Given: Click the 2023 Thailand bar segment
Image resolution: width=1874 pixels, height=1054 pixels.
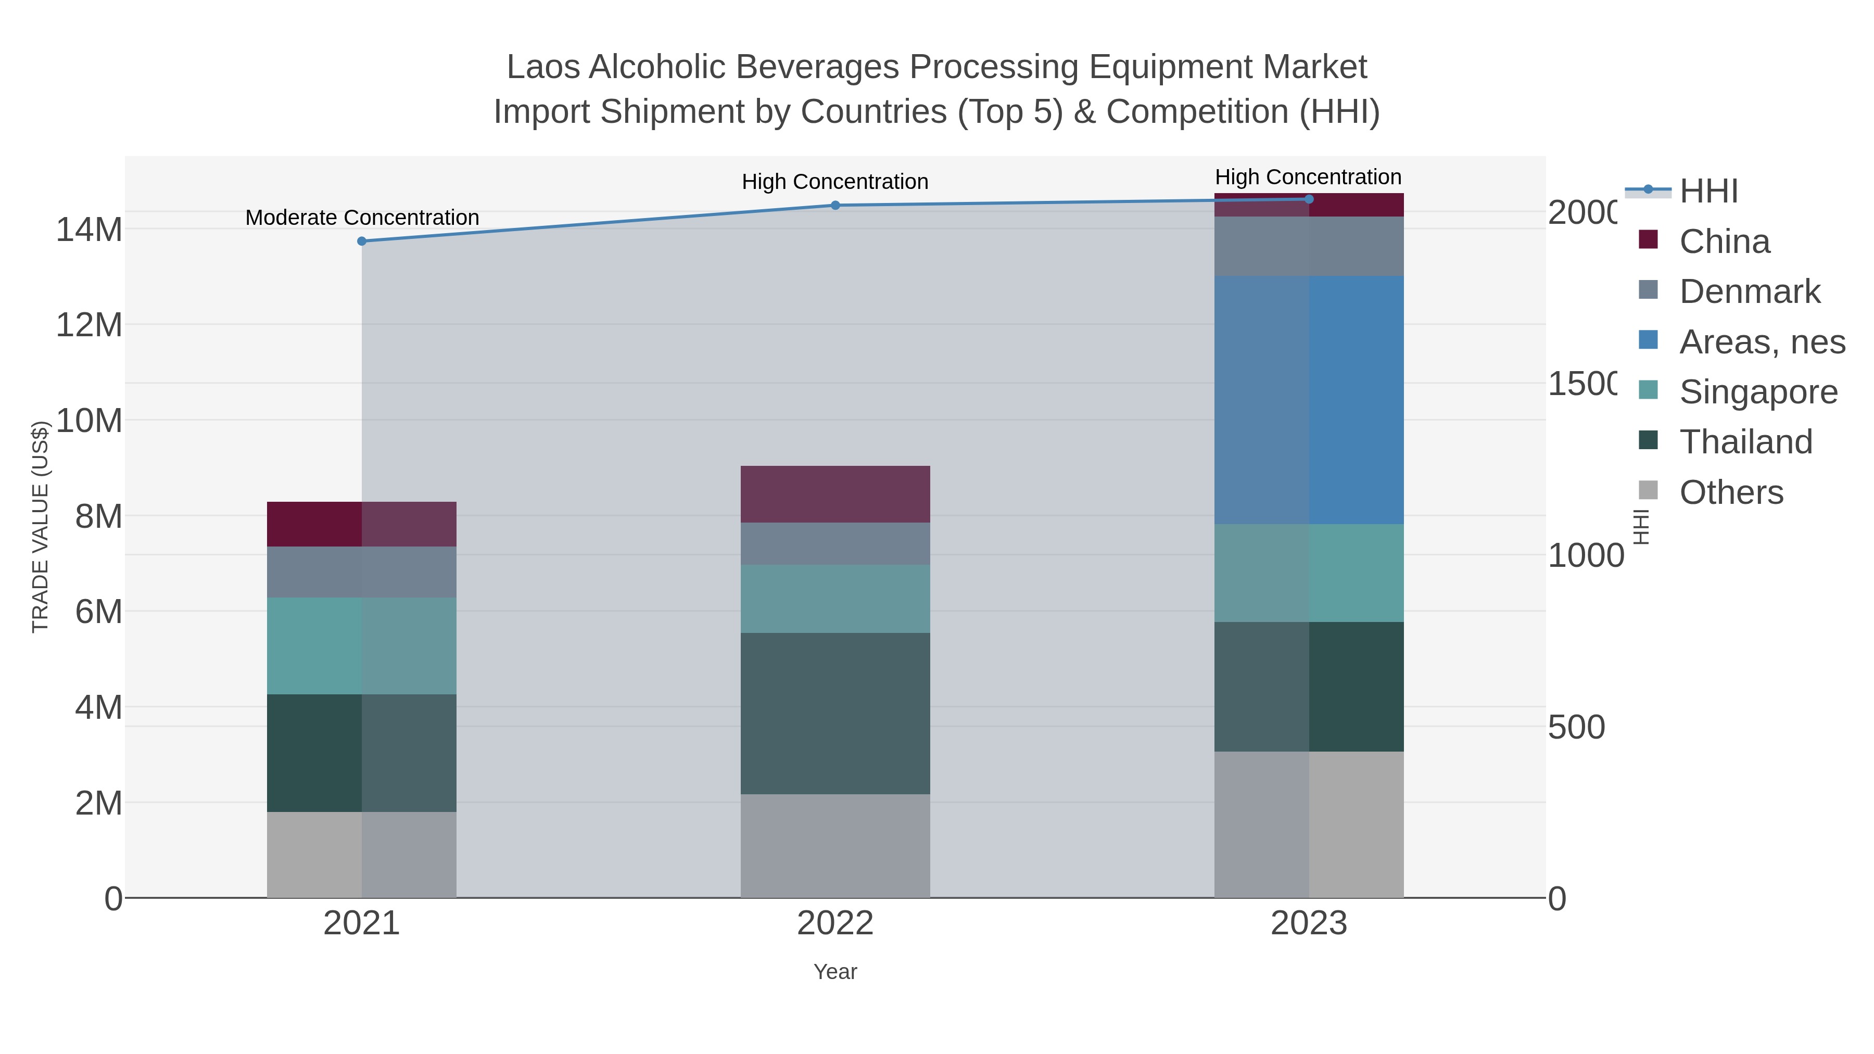Looking at the screenshot, I should tap(1309, 687).
